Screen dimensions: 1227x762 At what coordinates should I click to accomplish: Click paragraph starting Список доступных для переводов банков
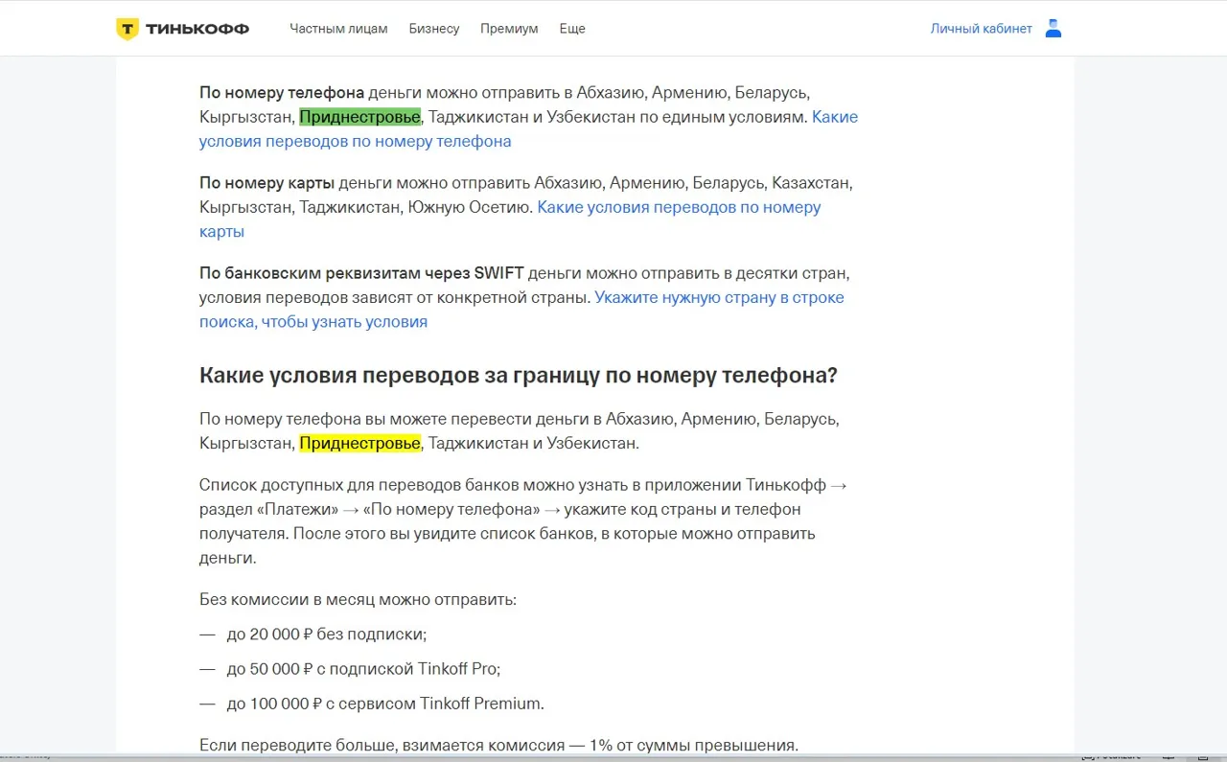point(523,521)
